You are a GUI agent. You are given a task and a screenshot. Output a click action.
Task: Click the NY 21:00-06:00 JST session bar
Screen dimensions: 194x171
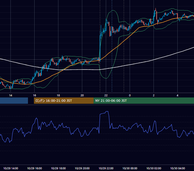coord(144,101)
